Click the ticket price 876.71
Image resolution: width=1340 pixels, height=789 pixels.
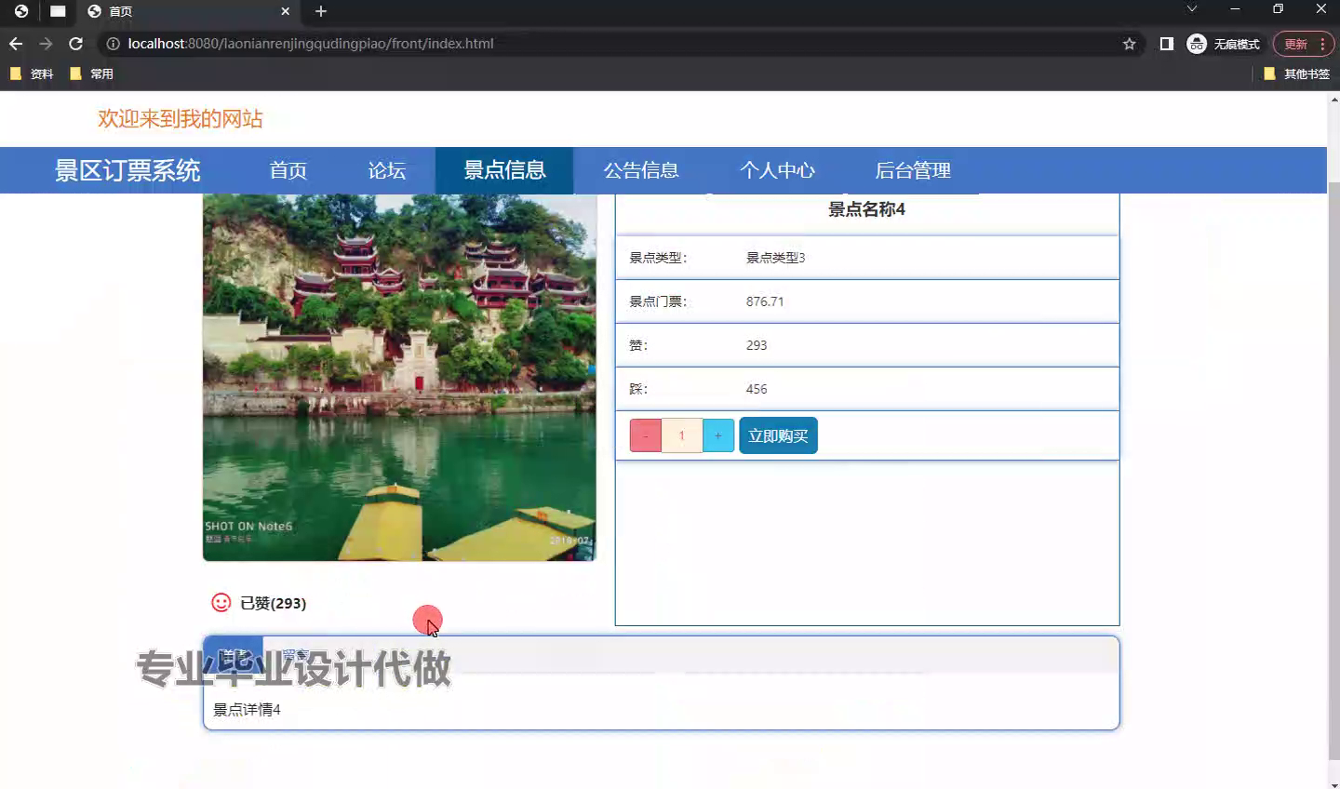[x=765, y=301]
